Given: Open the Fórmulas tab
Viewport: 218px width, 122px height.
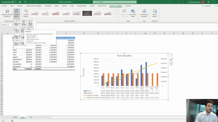Looking at the screenshot, I should point(48,6).
